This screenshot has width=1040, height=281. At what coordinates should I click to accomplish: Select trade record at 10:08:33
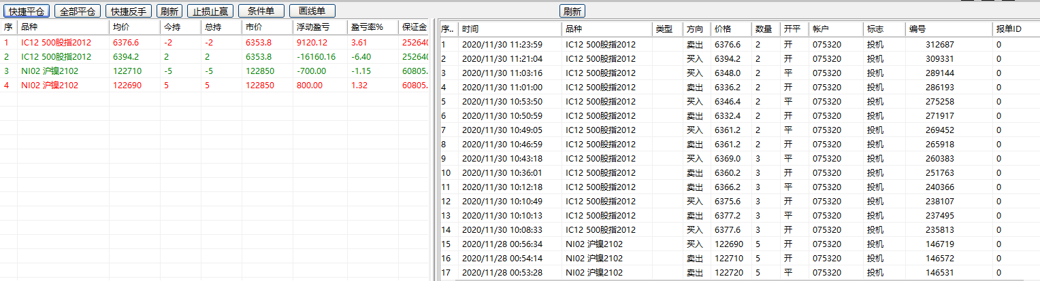click(739, 229)
